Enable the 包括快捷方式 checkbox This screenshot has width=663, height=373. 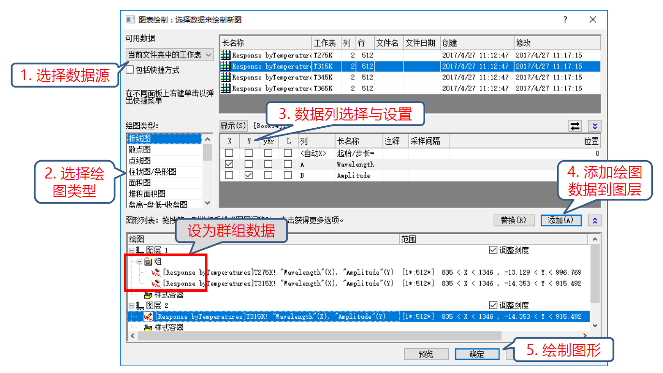[x=130, y=70]
